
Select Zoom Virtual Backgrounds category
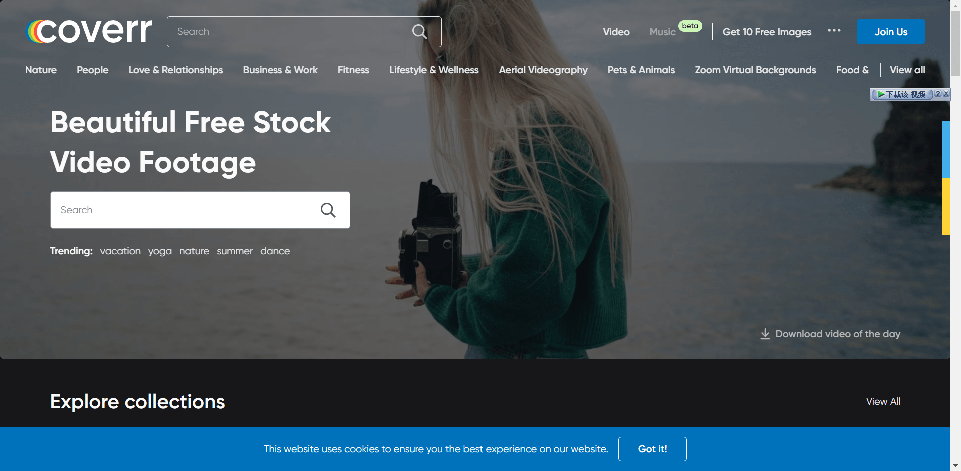click(x=755, y=70)
